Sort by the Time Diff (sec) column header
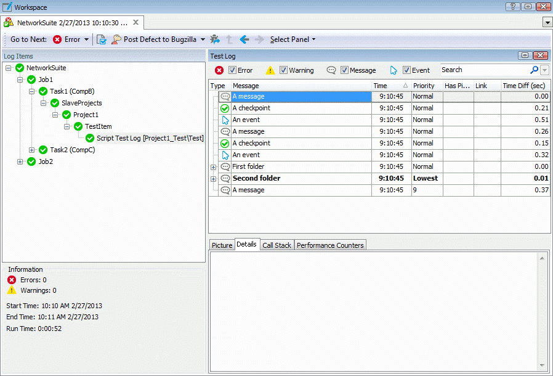 point(525,86)
